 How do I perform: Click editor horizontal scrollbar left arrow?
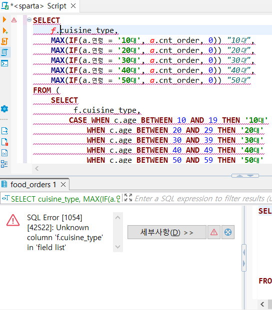(x=37, y=169)
